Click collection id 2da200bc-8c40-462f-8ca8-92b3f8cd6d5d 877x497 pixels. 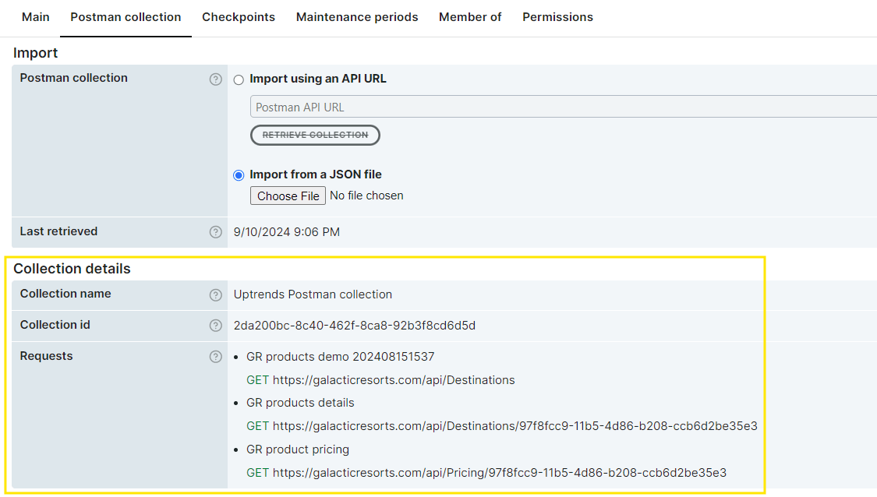[355, 326]
